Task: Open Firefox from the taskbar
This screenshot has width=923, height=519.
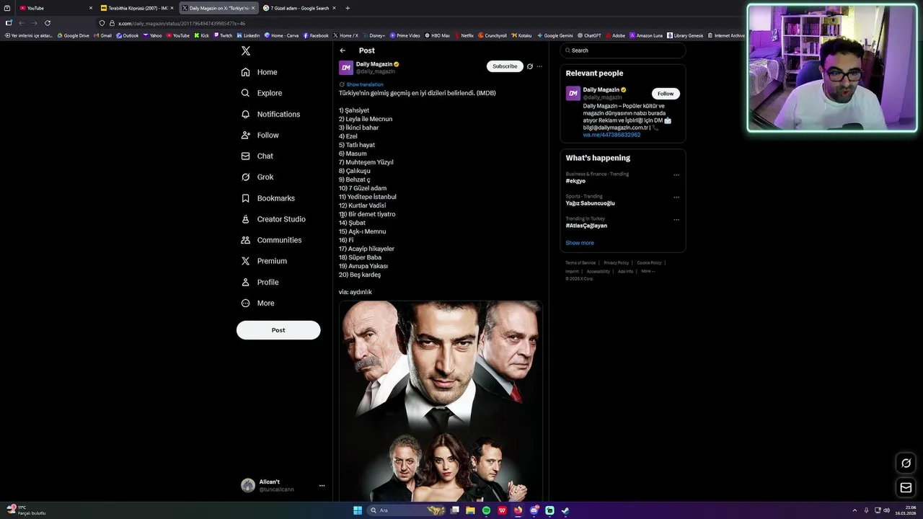Action: (518, 510)
